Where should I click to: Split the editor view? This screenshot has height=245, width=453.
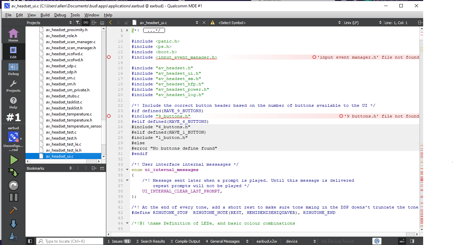pos(420,22)
